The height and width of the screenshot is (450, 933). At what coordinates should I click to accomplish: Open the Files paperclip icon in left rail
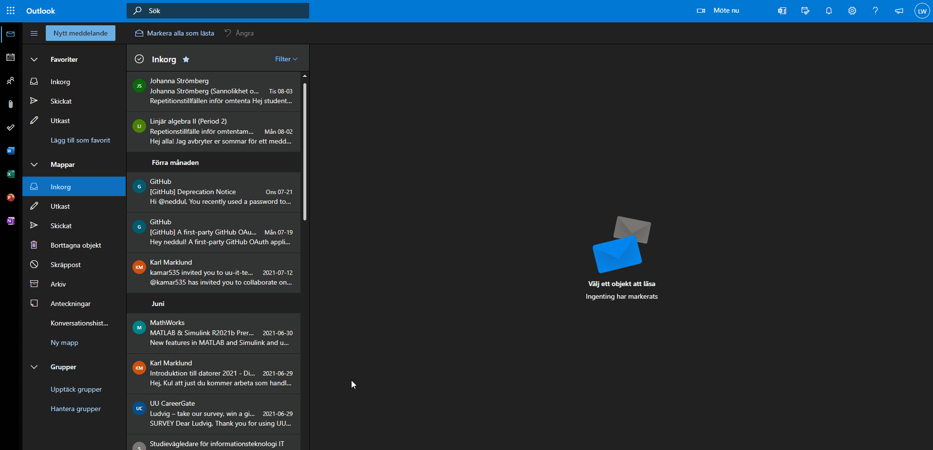coord(11,104)
